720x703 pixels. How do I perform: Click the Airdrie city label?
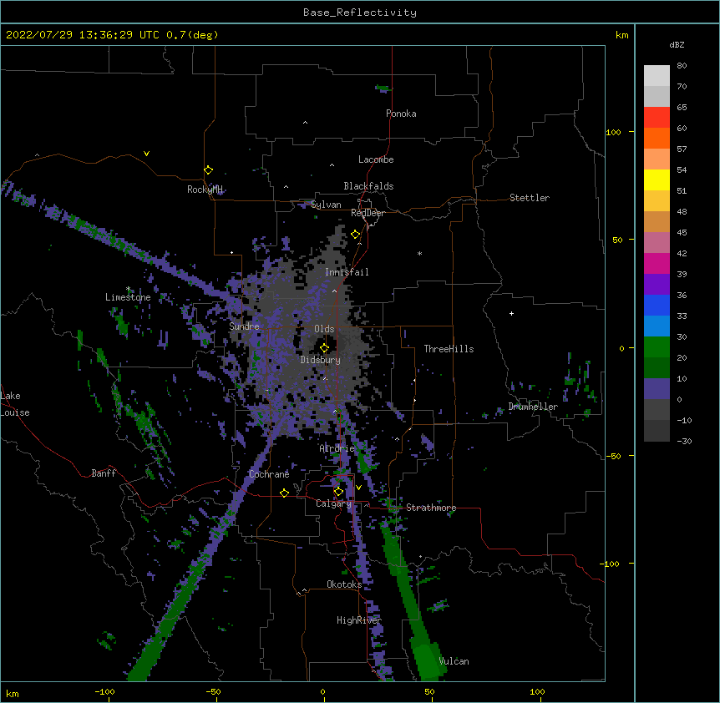click(337, 448)
